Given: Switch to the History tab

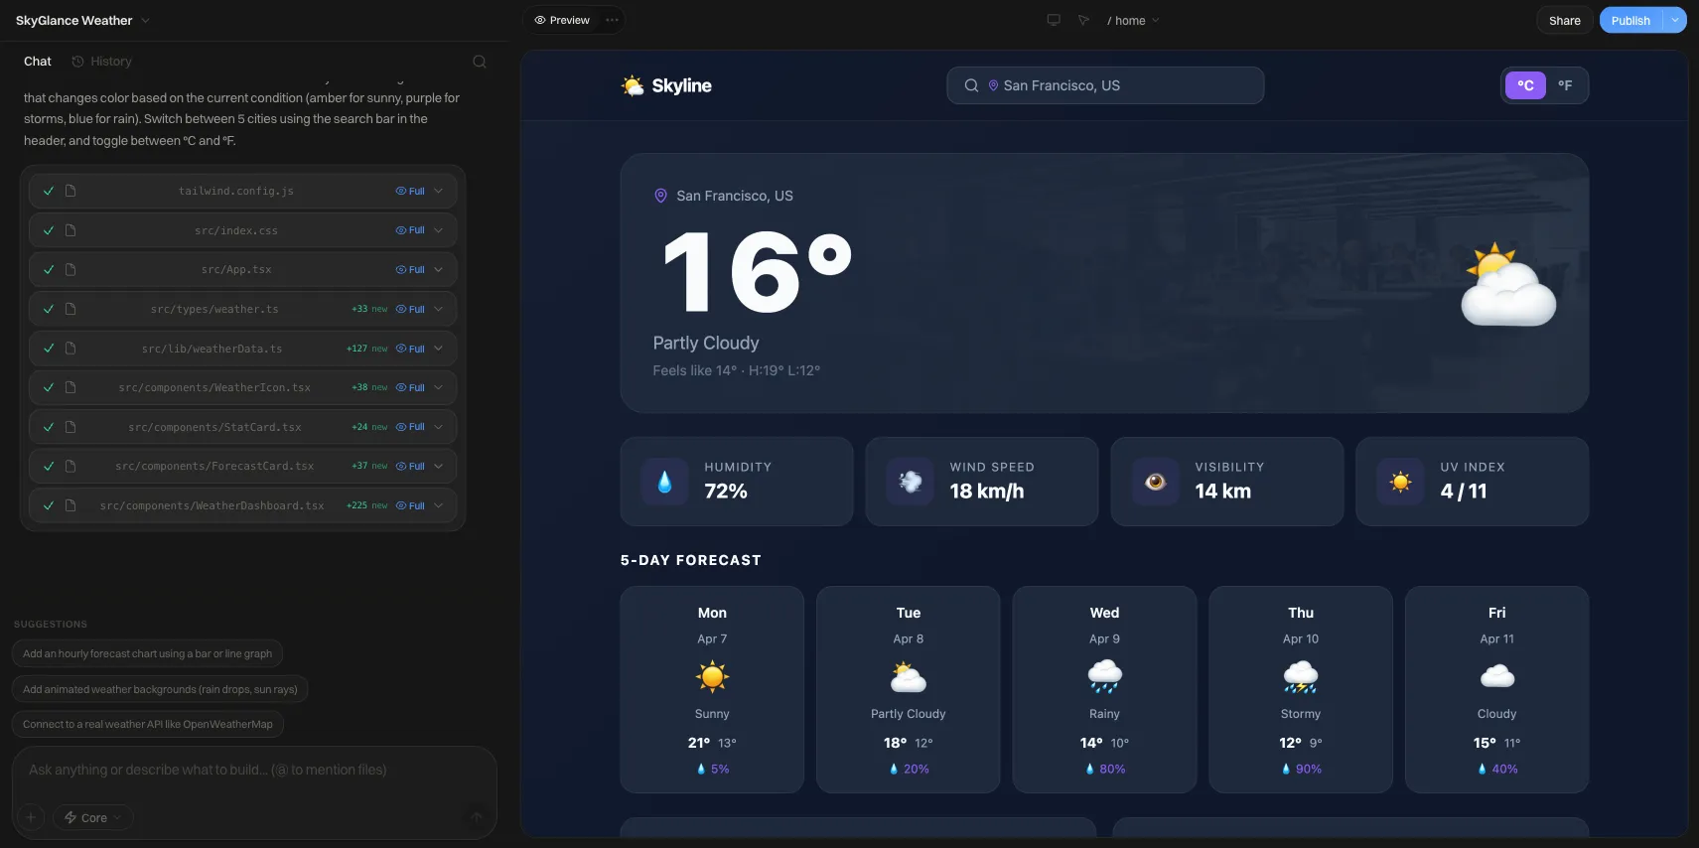Looking at the screenshot, I should (102, 62).
